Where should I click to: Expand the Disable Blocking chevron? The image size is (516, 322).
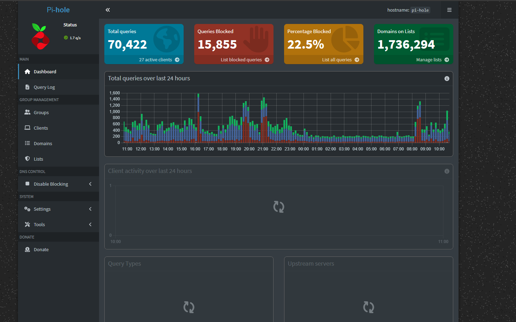pyautogui.click(x=90, y=184)
